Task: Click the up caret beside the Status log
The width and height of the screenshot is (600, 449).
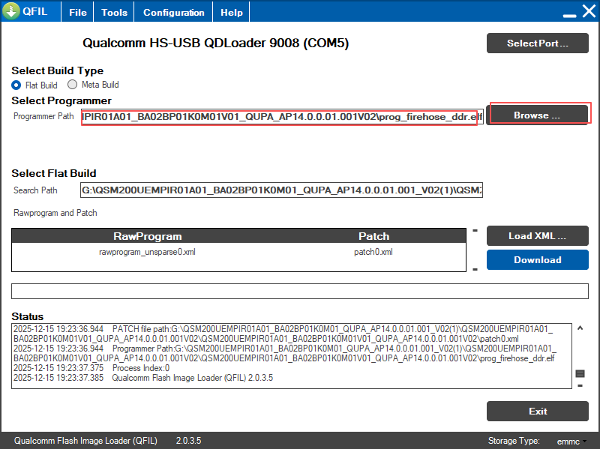Action: pyautogui.click(x=580, y=328)
